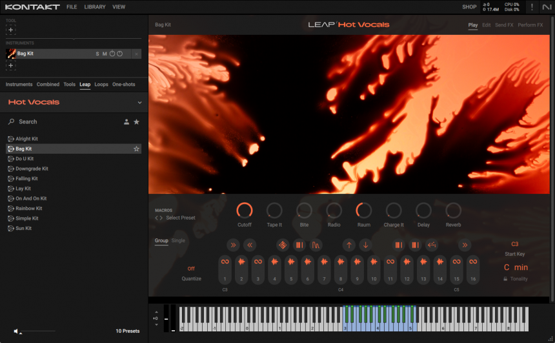Mute the Bag Kit instrument
This screenshot has height=343, width=555.
pyautogui.click(x=105, y=54)
